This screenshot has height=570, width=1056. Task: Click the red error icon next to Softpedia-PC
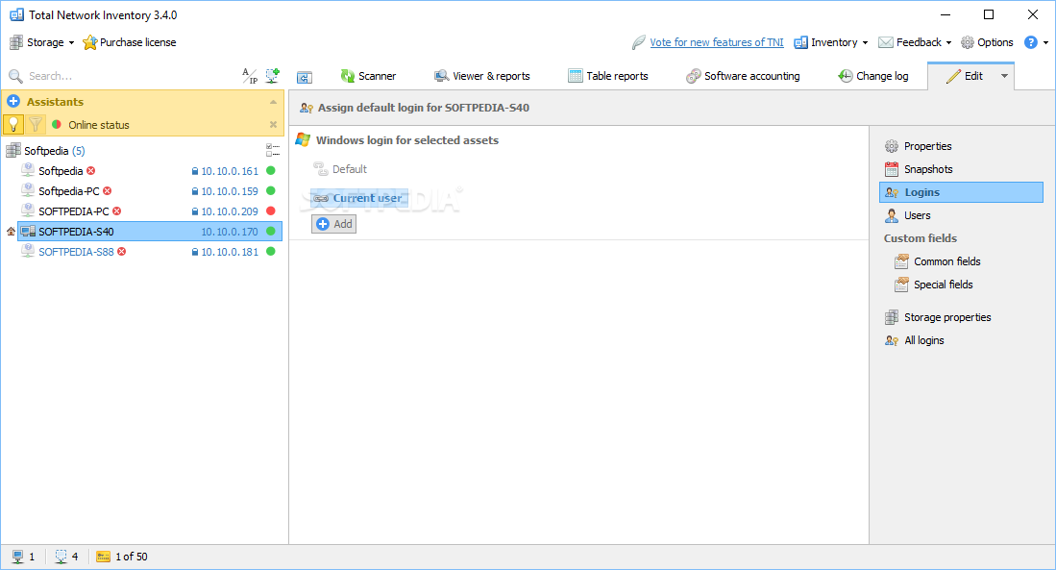click(107, 190)
